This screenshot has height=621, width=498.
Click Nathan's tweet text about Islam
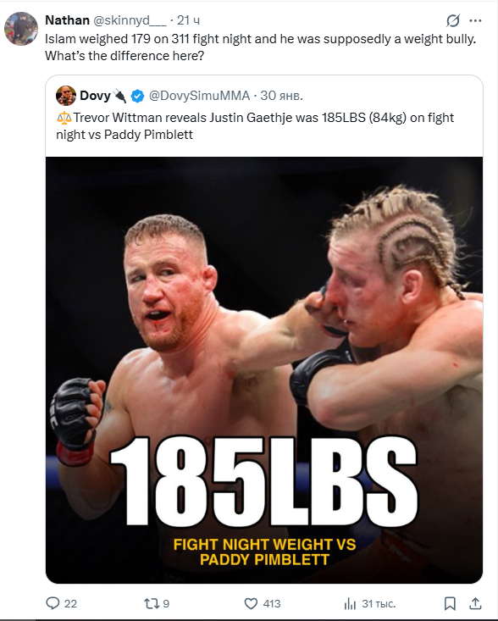tap(261, 47)
